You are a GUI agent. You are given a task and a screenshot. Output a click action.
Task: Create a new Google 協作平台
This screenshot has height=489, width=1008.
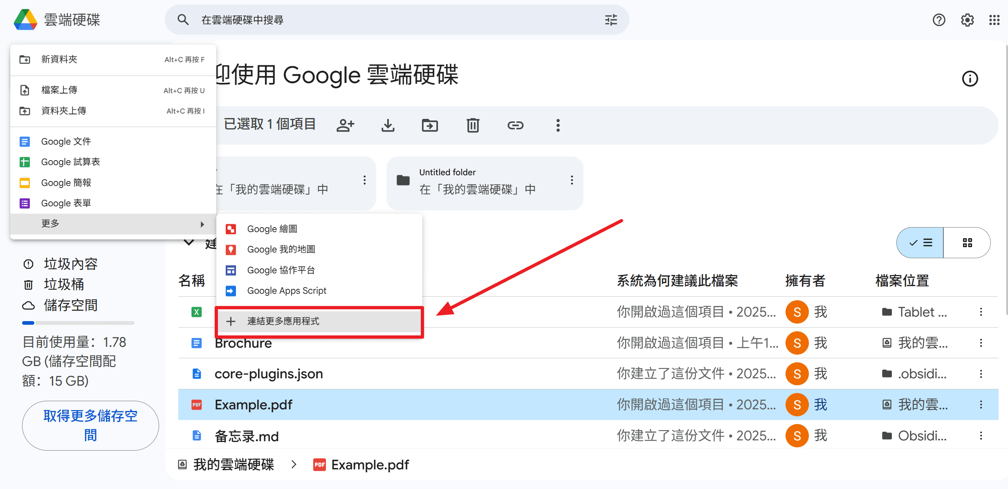tap(319, 270)
